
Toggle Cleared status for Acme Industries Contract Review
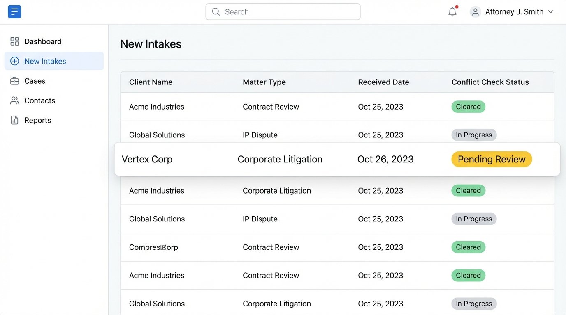point(468,106)
